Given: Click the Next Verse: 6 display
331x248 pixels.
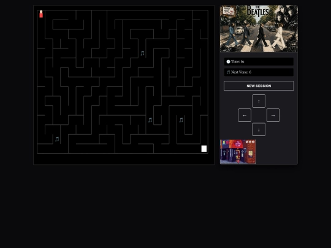Looking at the screenshot, I should [x=259, y=72].
